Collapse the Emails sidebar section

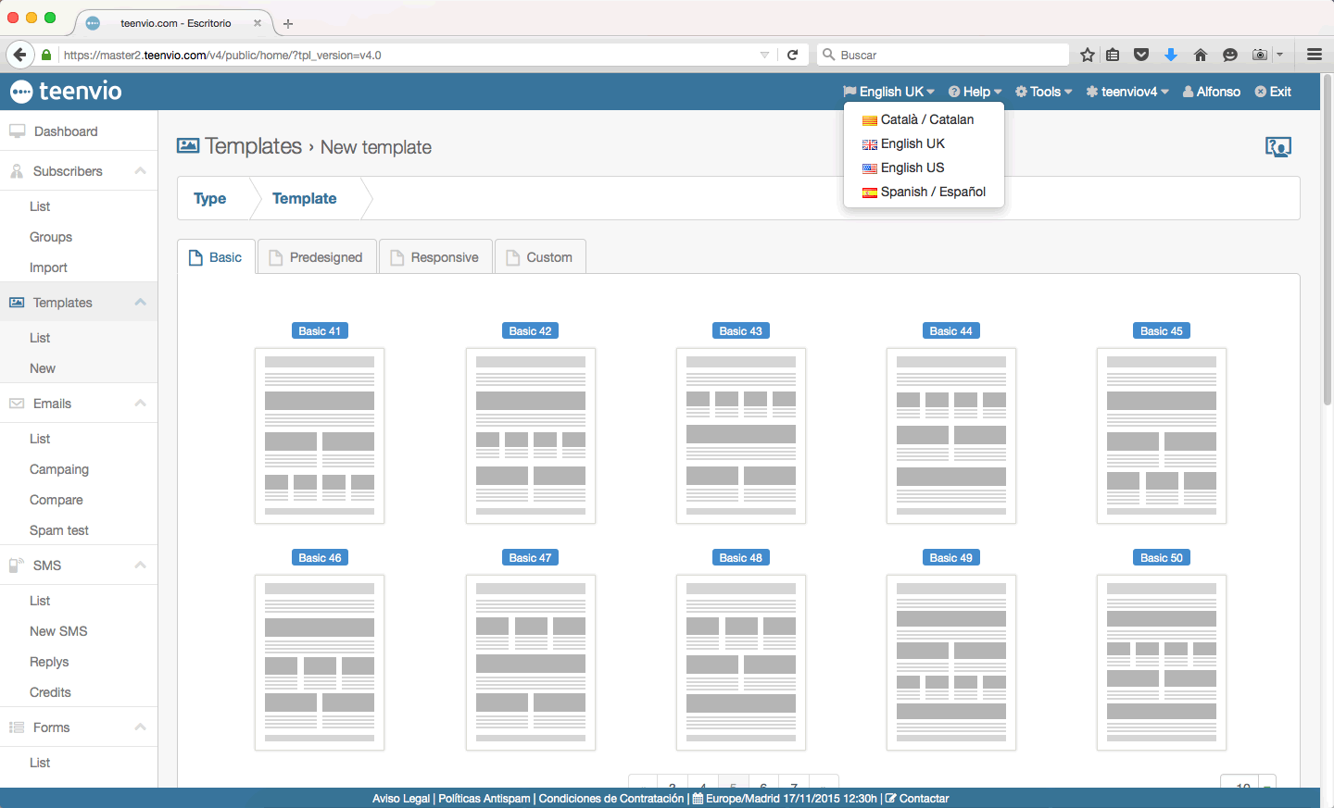tap(140, 404)
